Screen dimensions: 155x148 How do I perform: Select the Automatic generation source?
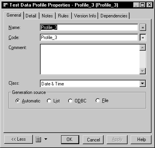(18, 100)
